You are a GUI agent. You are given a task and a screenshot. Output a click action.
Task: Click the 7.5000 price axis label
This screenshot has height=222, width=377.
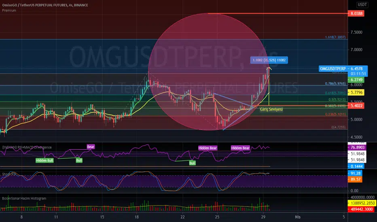[356, 32]
